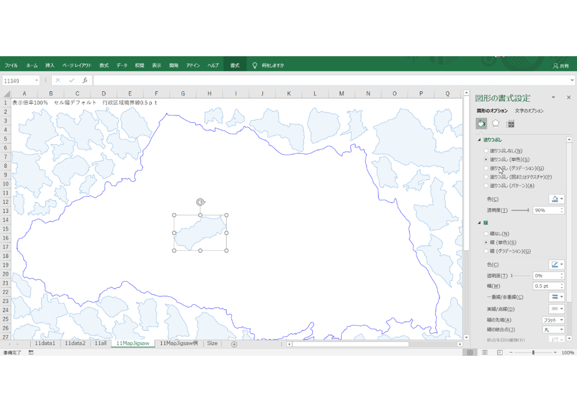The image size is (577, 412).
Task: Click the Name Box showing 11349
Action: pyautogui.click(x=18, y=81)
